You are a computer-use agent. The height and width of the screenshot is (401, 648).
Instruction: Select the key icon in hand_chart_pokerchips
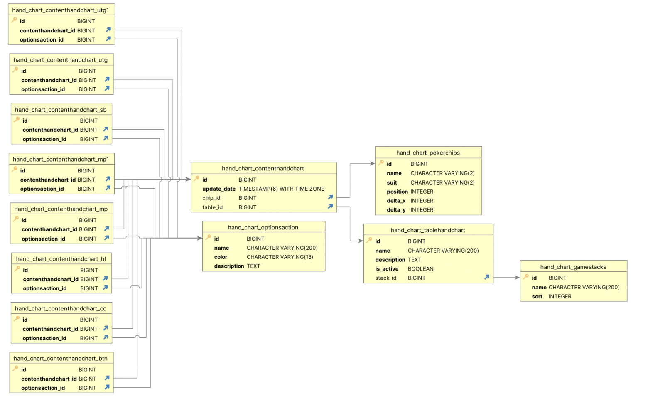(x=381, y=163)
